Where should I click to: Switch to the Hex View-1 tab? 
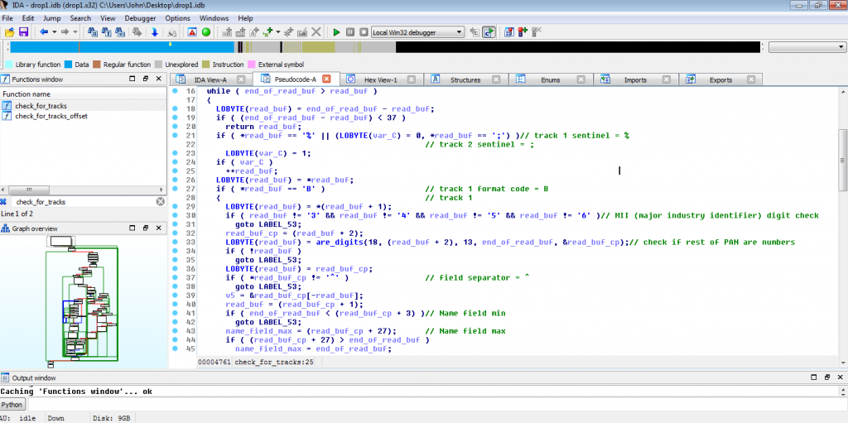[x=382, y=80]
